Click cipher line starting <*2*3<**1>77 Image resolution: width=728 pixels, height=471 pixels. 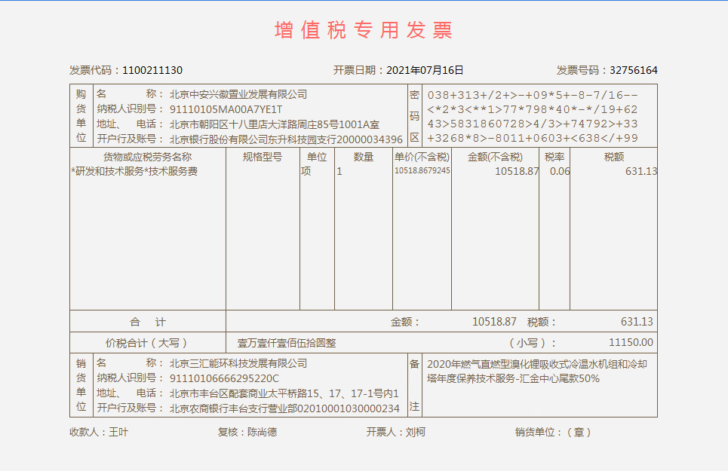point(533,109)
